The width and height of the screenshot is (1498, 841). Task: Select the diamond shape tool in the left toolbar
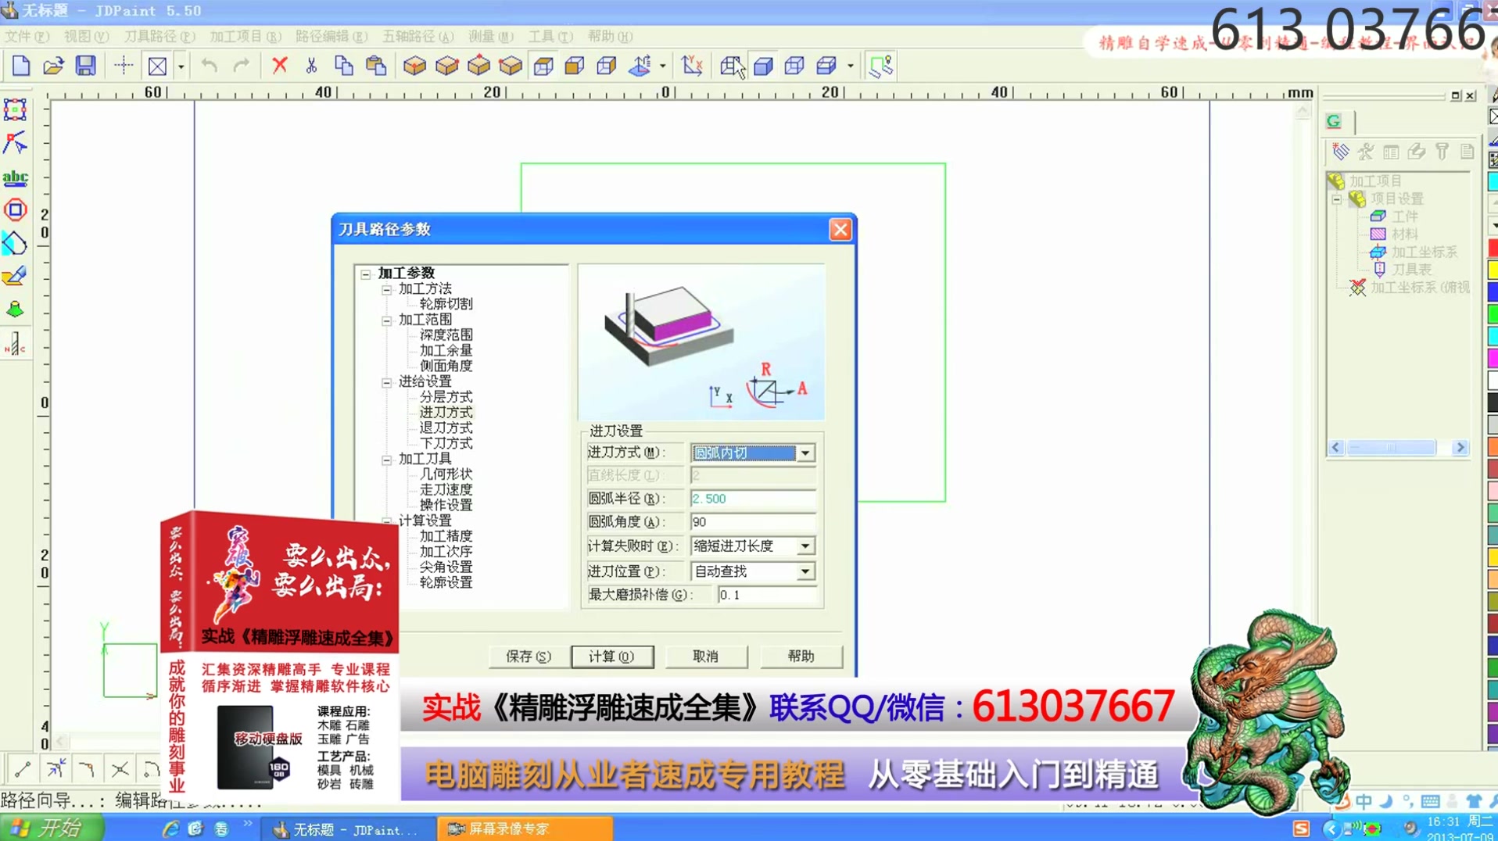click(16, 244)
